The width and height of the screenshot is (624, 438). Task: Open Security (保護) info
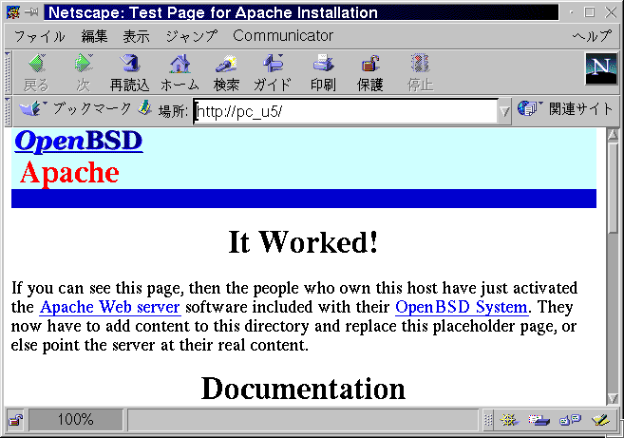point(370,73)
